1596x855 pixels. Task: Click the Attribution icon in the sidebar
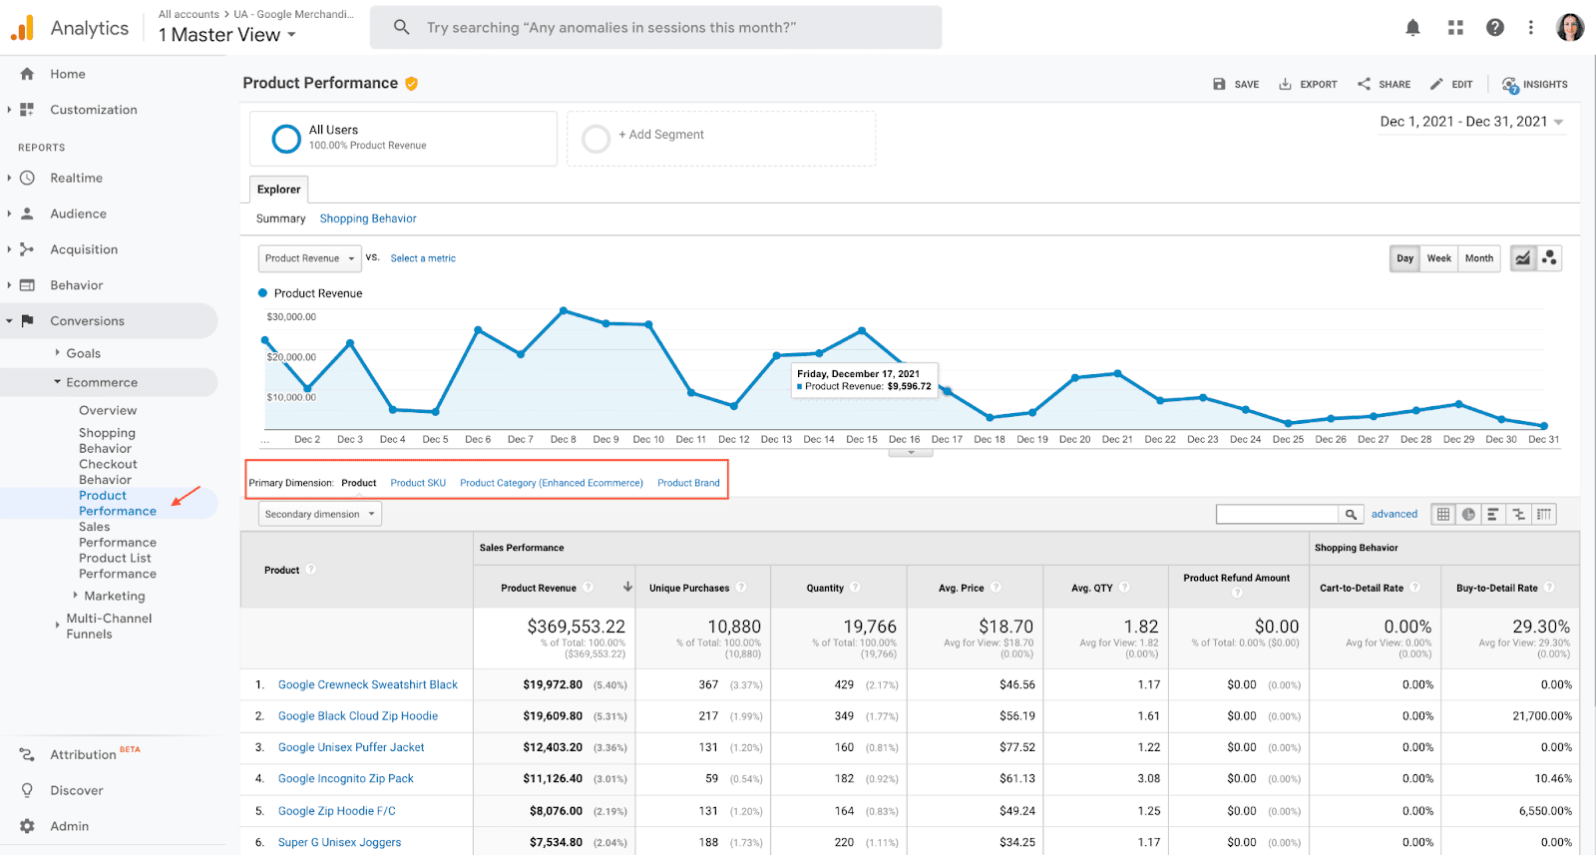click(x=27, y=754)
